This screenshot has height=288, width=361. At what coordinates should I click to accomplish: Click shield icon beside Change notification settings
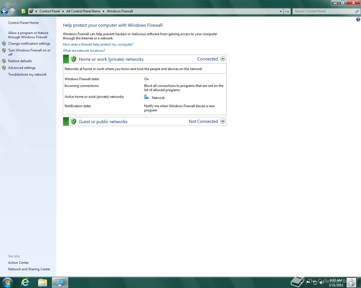point(4,44)
